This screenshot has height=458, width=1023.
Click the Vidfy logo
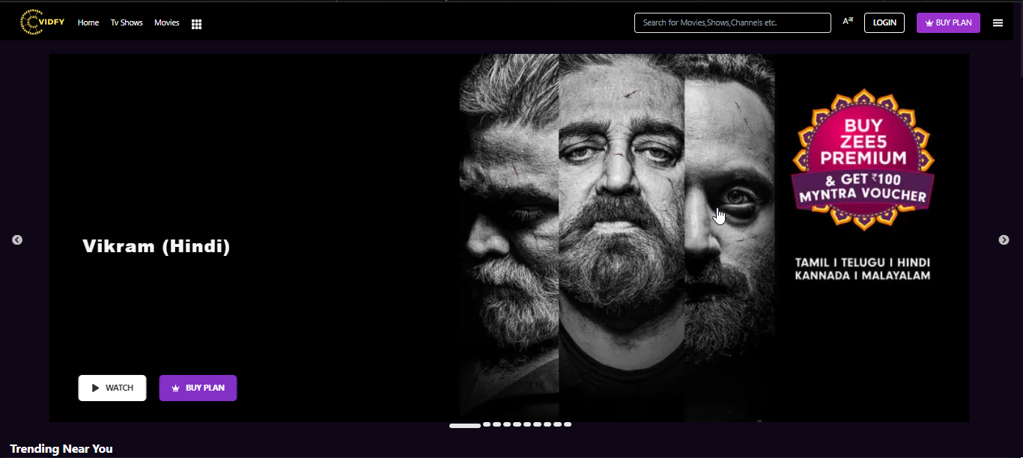pyautogui.click(x=42, y=22)
